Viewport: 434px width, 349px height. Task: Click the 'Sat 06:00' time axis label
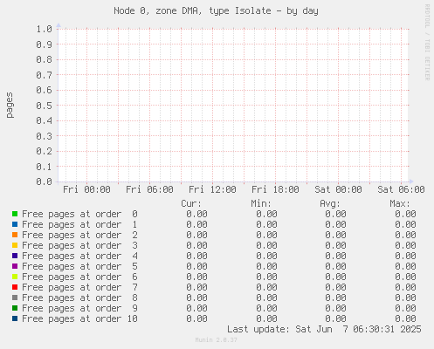pos(401,189)
